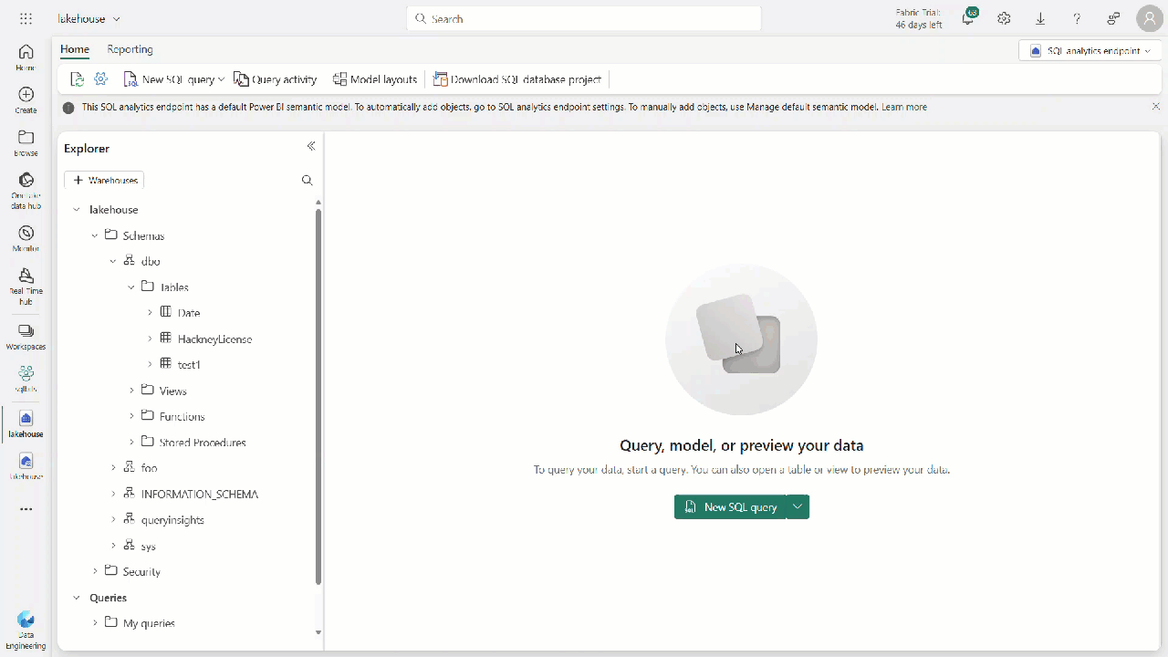Image resolution: width=1168 pixels, height=657 pixels.
Task: Expand the Date table
Action: (151, 312)
